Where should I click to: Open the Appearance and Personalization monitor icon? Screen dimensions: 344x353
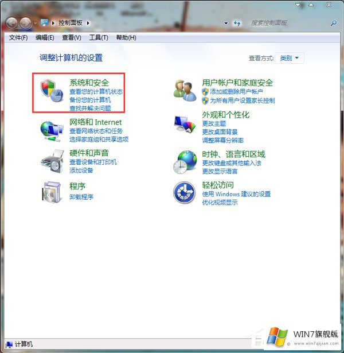(x=185, y=124)
